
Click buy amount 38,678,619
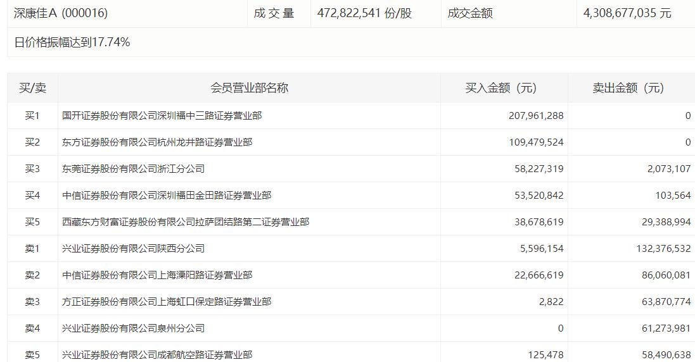pyautogui.click(x=539, y=222)
